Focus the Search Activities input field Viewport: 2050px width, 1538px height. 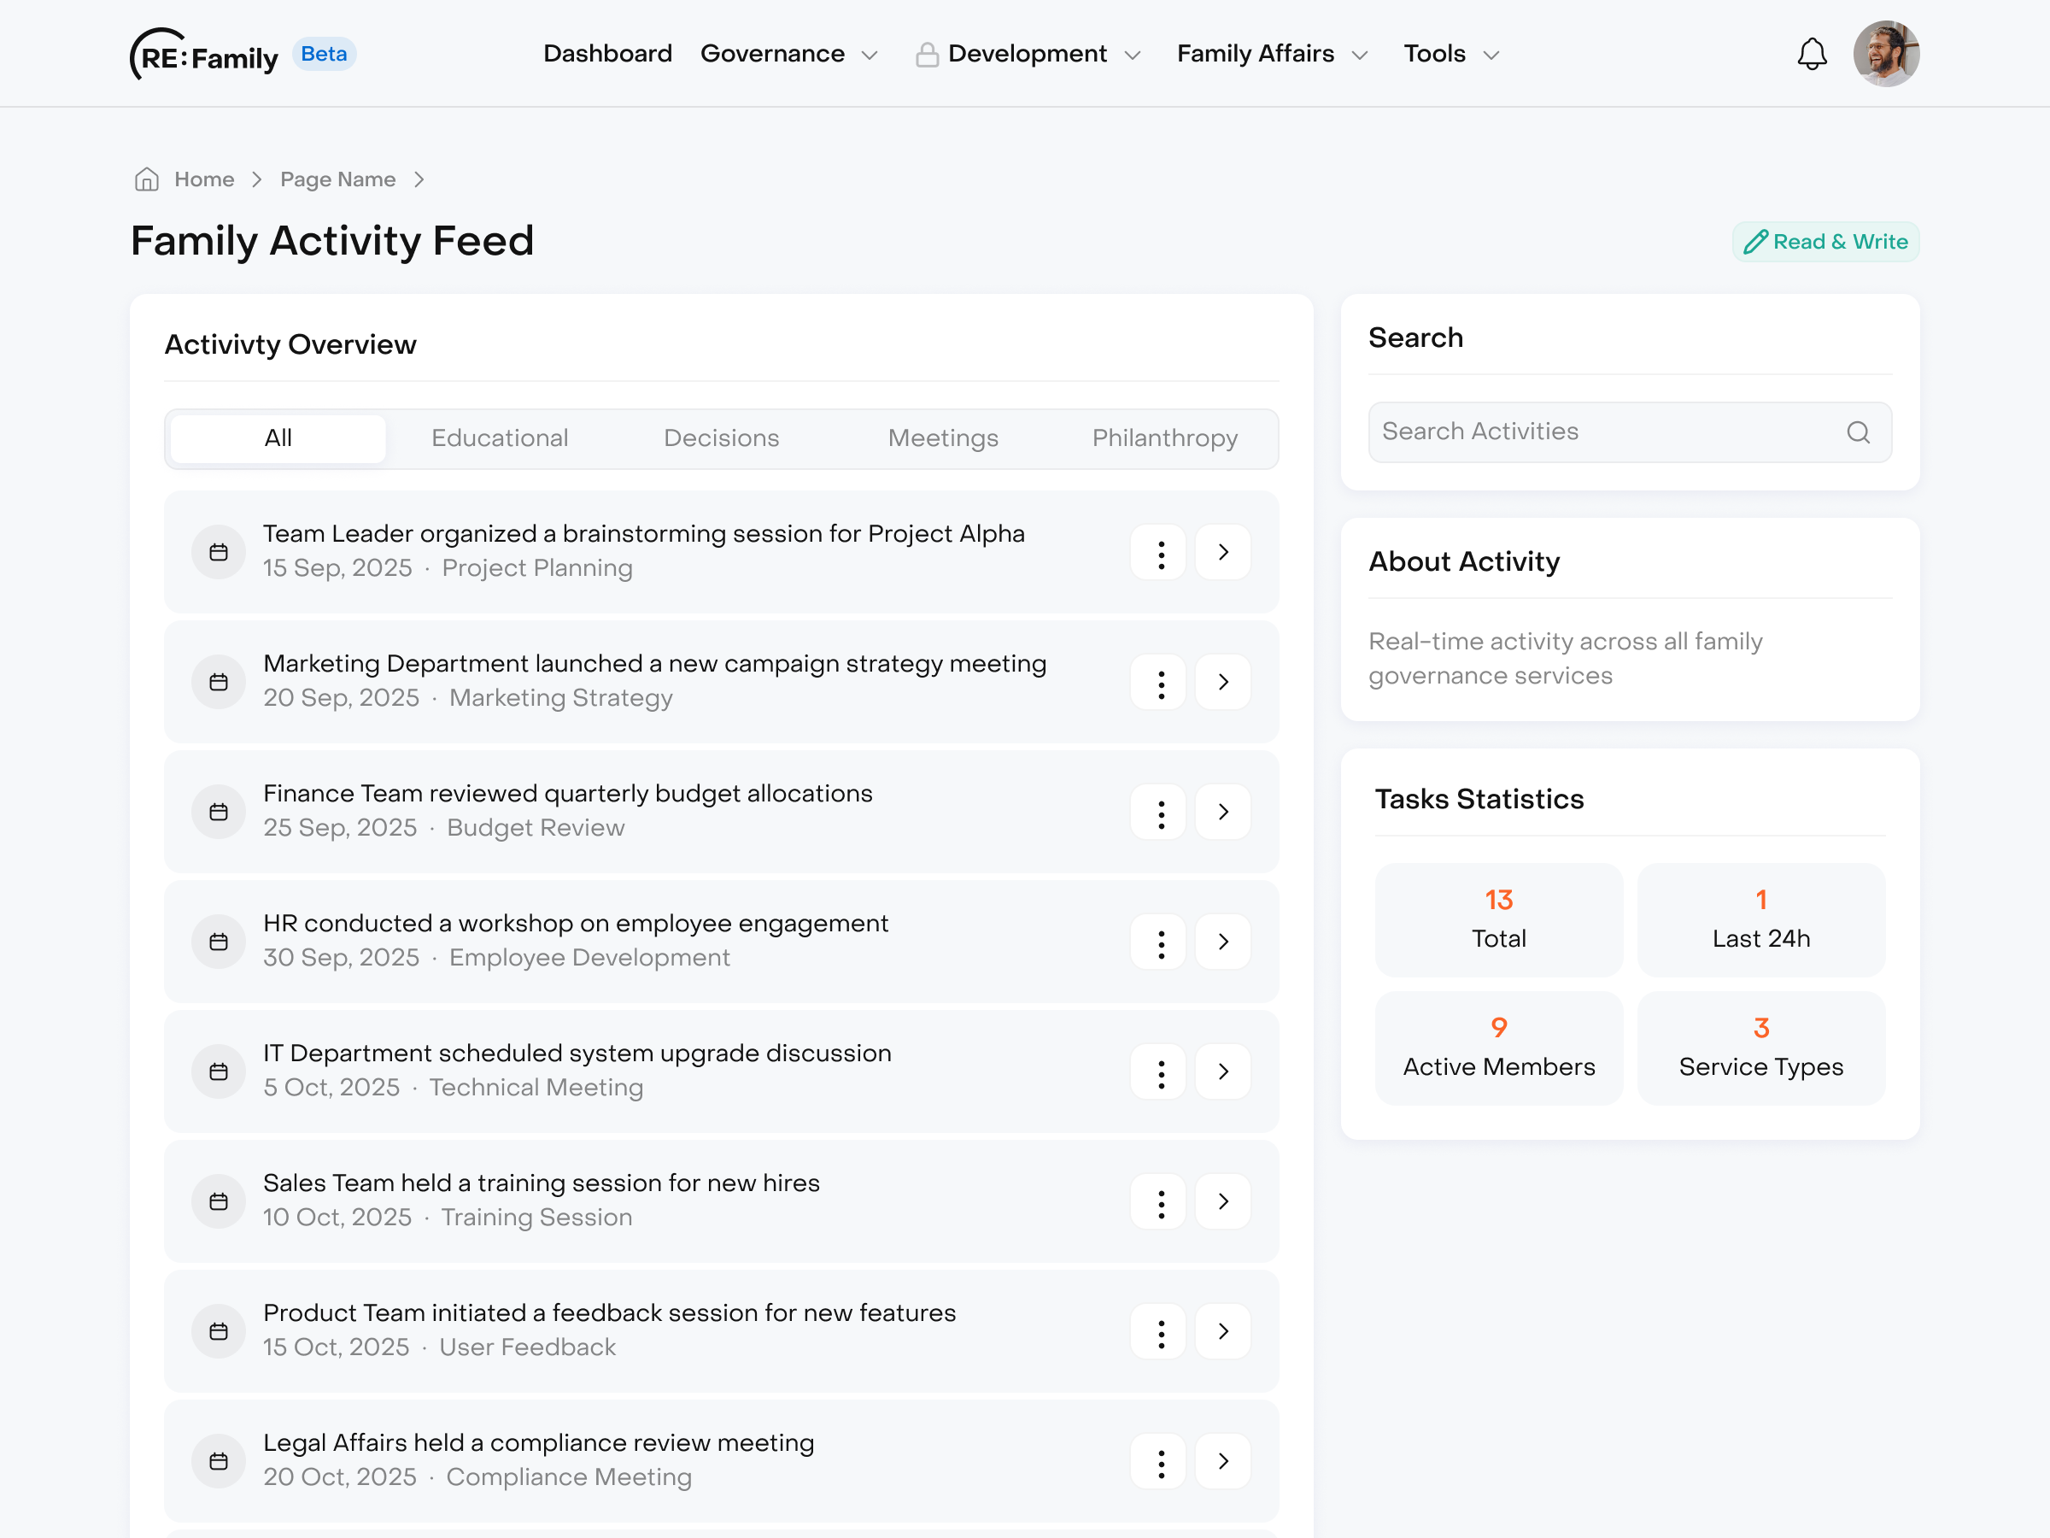(1603, 432)
